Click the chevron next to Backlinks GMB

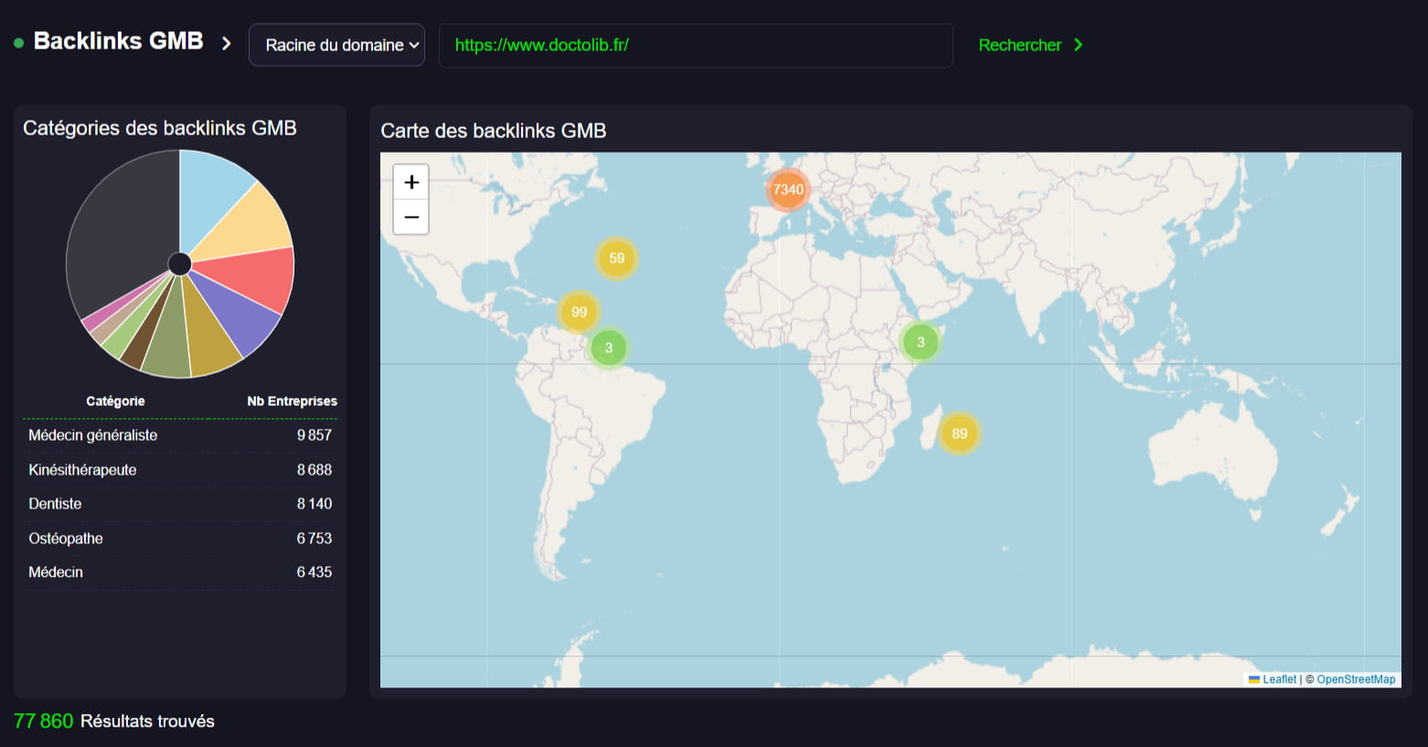227,43
